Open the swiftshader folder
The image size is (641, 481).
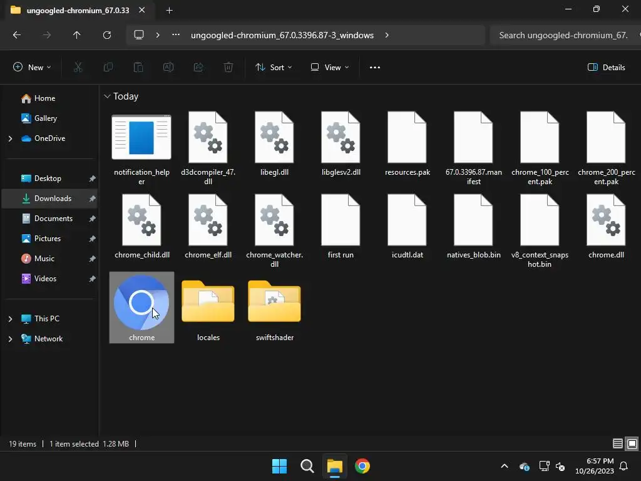coord(274,310)
